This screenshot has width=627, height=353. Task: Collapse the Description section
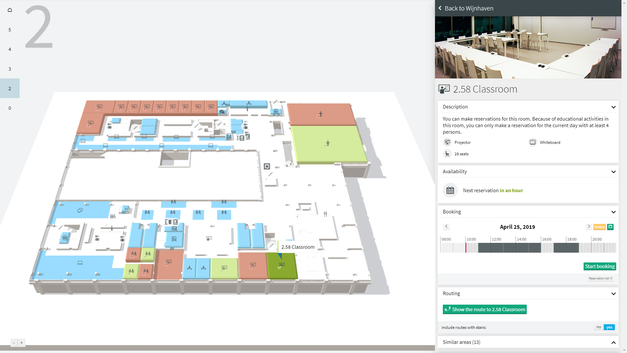click(x=613, y=107)
